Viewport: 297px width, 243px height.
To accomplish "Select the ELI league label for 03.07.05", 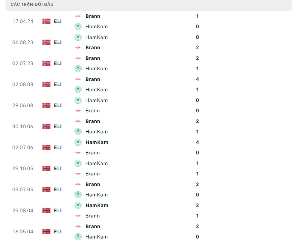I will point(58,189).
